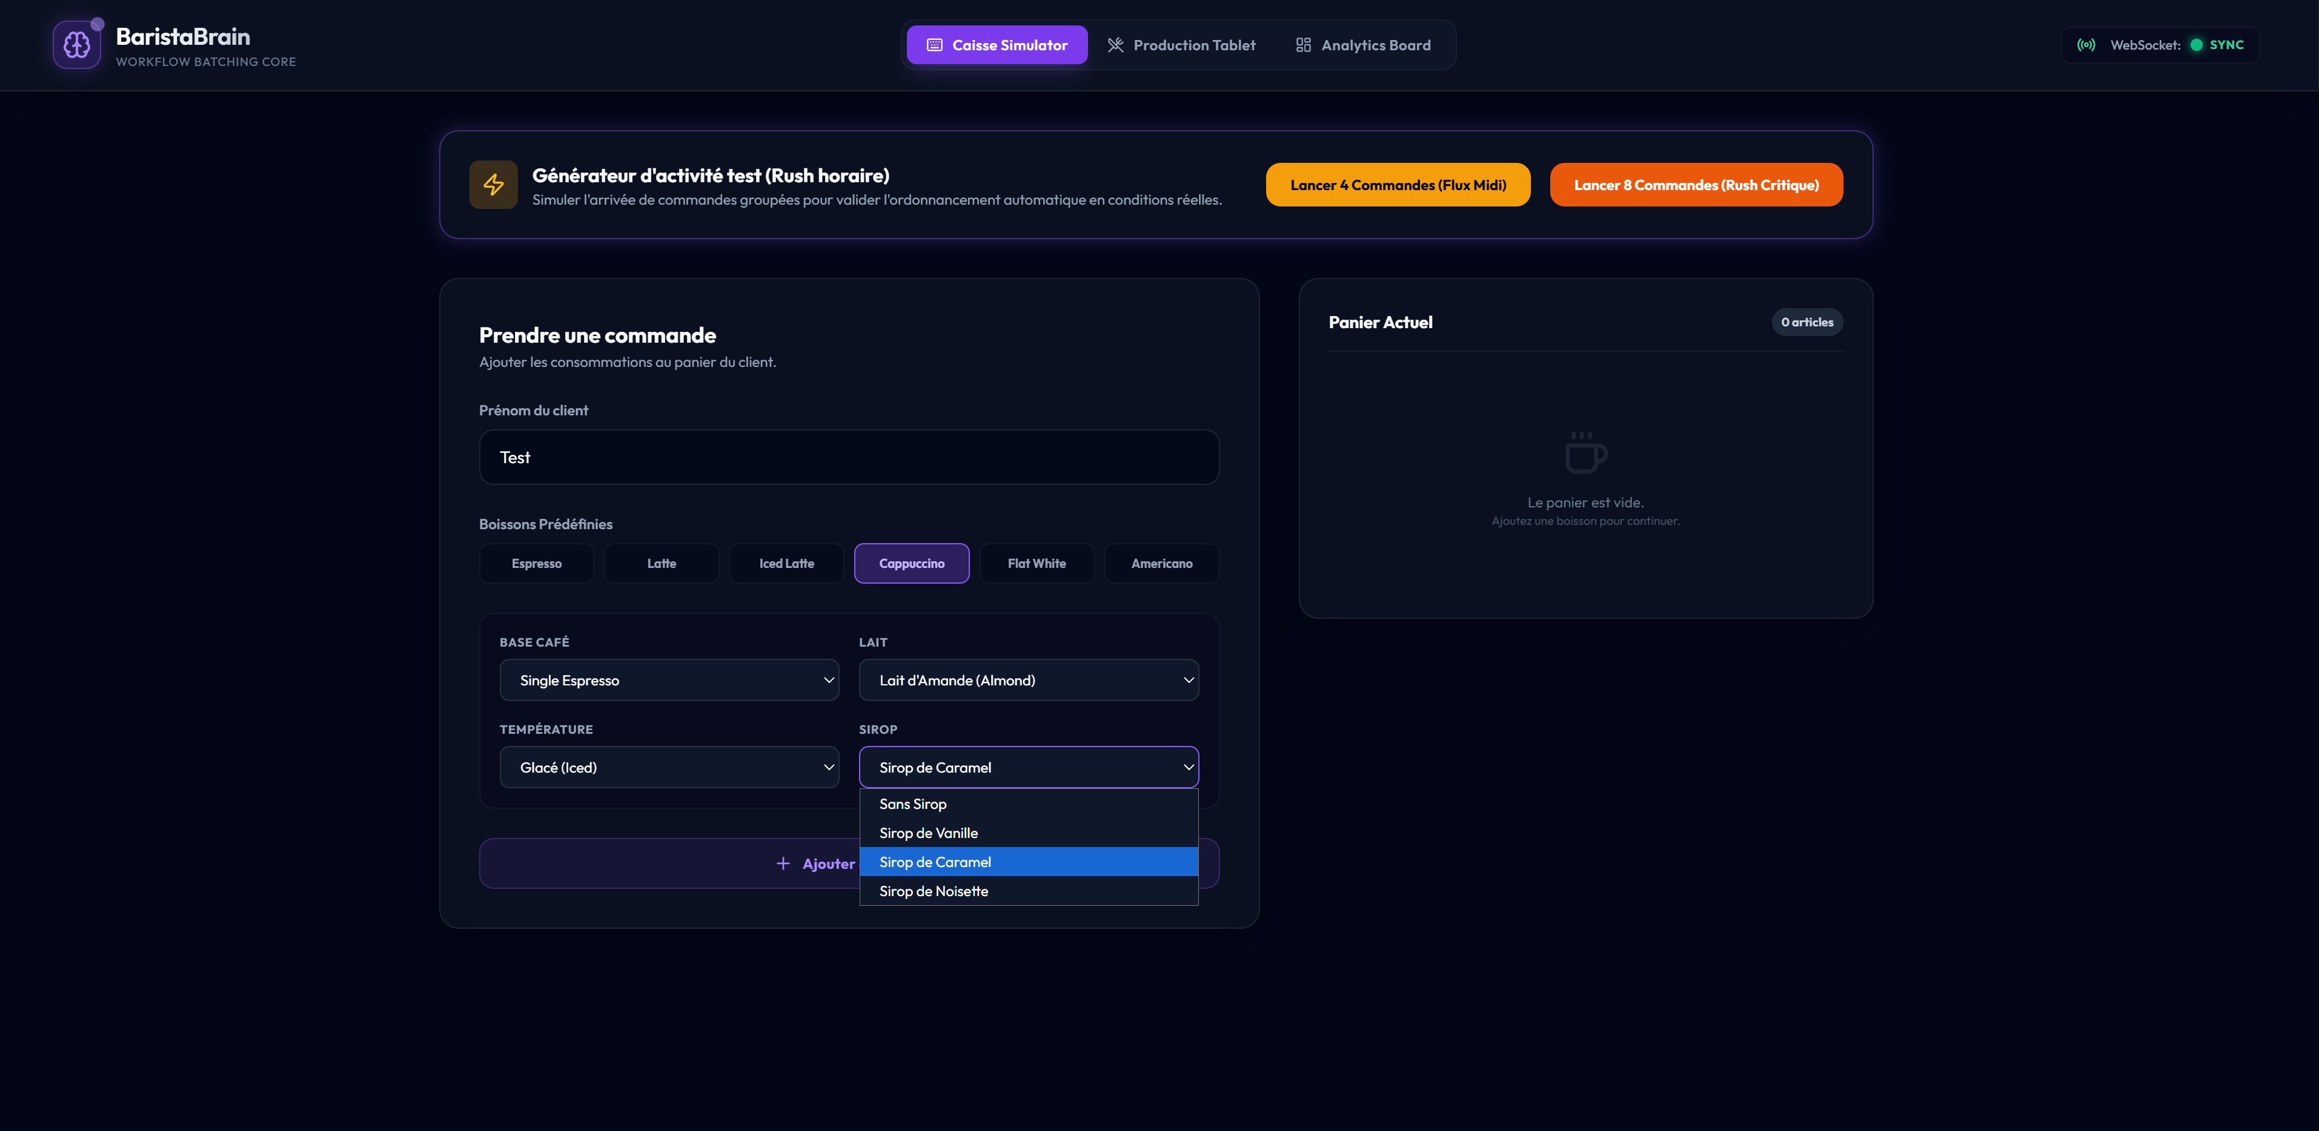
Task: Click the BaristaBrain title text
Action: pos(183,37)
